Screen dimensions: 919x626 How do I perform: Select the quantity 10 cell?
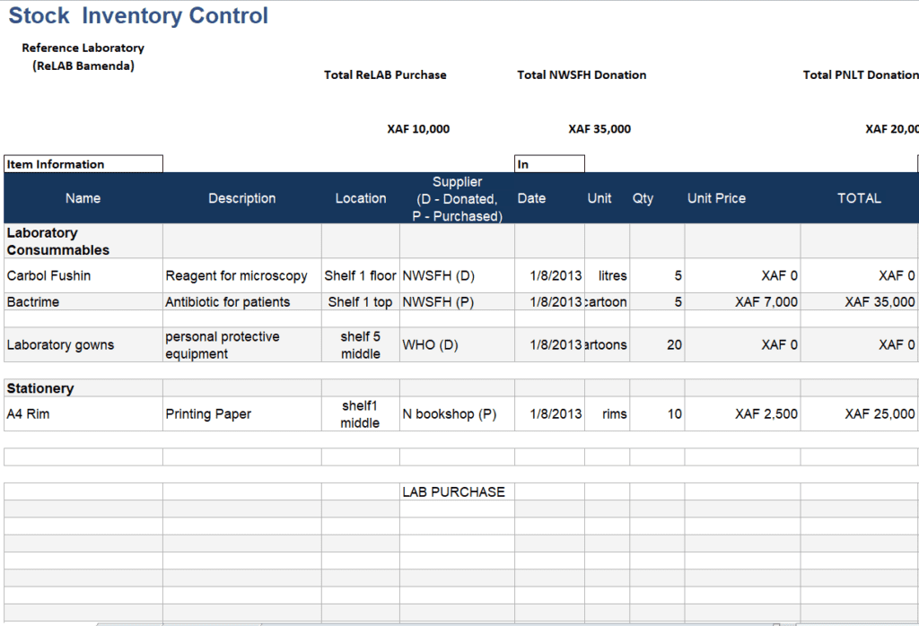(657, 414)
